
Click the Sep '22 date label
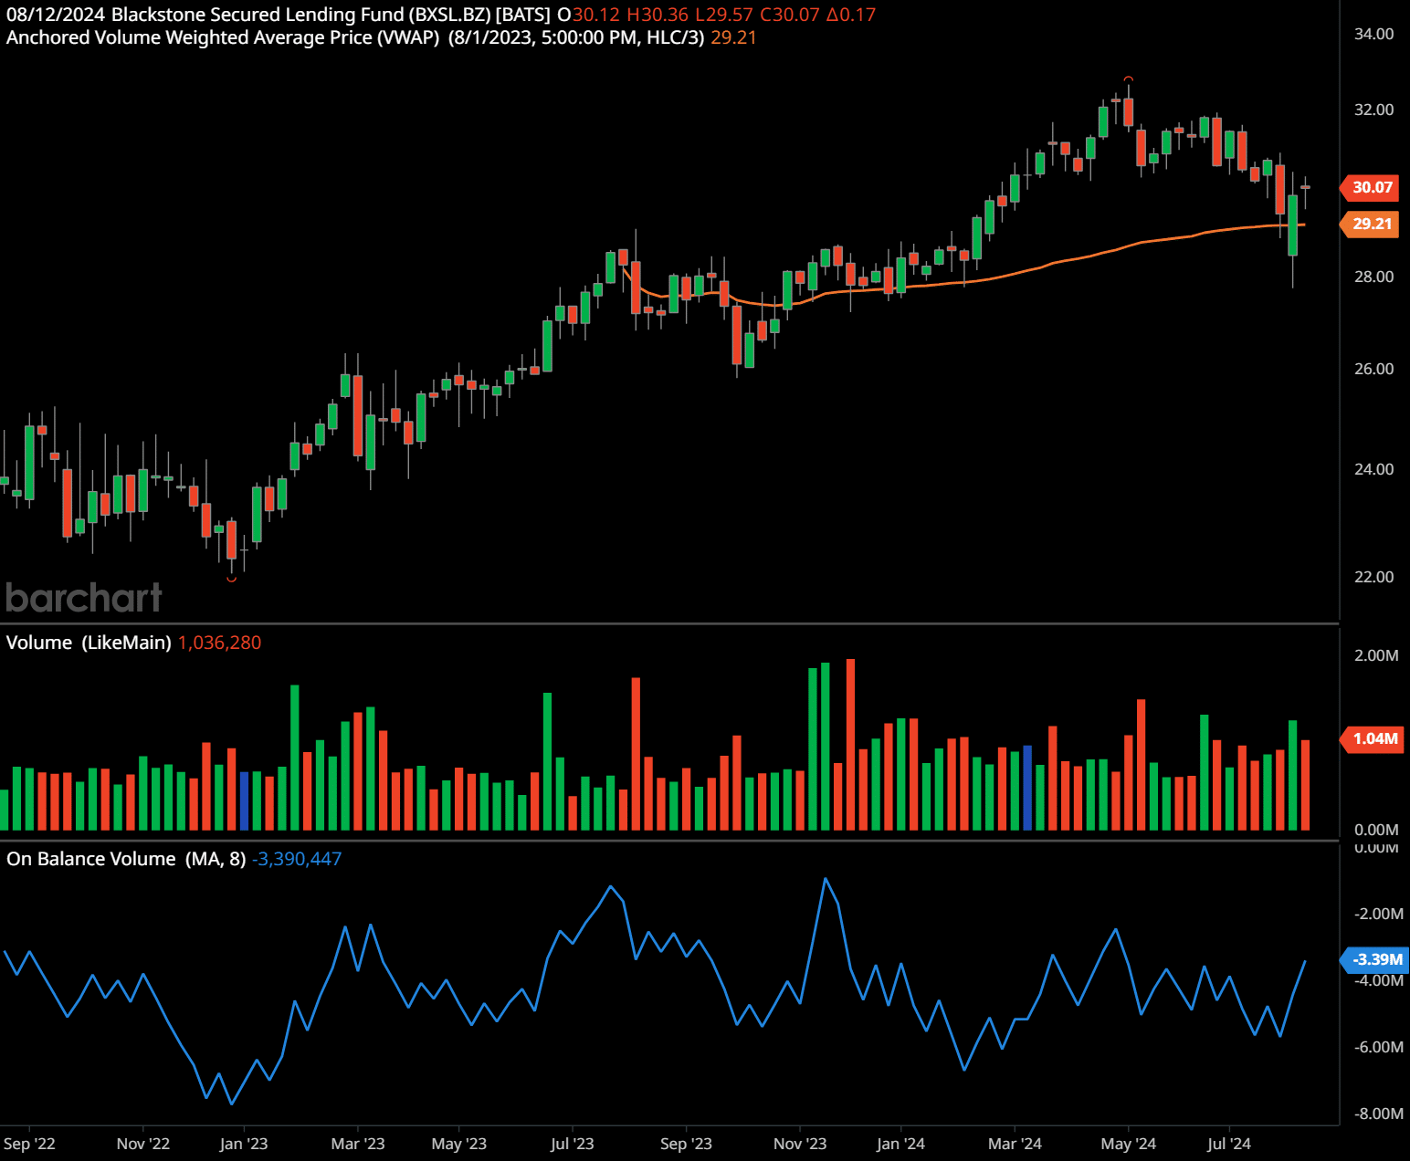pos(29,1144)
